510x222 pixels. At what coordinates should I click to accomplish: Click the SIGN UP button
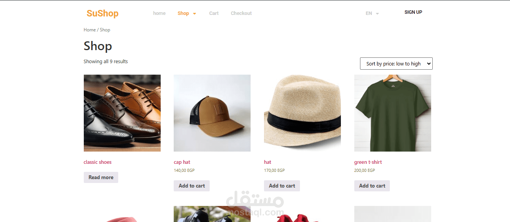tap(413, 12)
